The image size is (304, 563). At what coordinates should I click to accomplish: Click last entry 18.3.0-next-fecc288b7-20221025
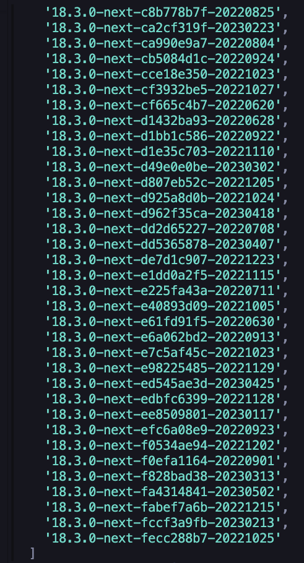point(163,538)
